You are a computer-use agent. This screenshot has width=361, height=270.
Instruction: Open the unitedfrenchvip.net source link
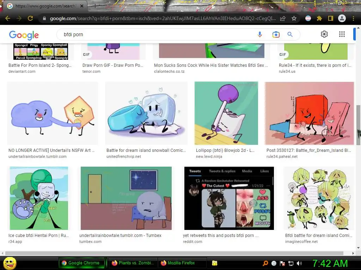(x=124, y=156)
